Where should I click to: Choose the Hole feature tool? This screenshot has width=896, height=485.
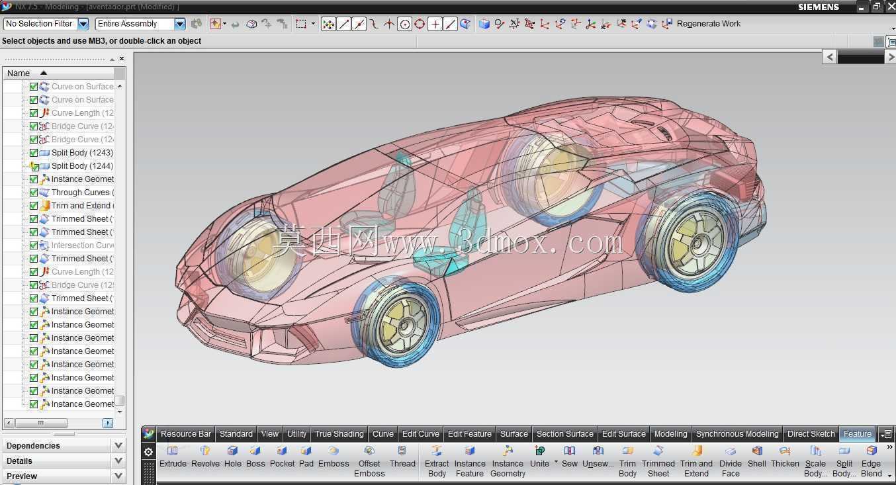click(x=233, y=457)
